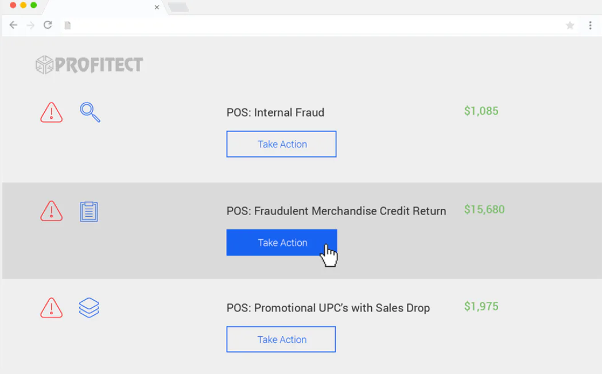Click the page icon in the address bar

pos(67,25)
